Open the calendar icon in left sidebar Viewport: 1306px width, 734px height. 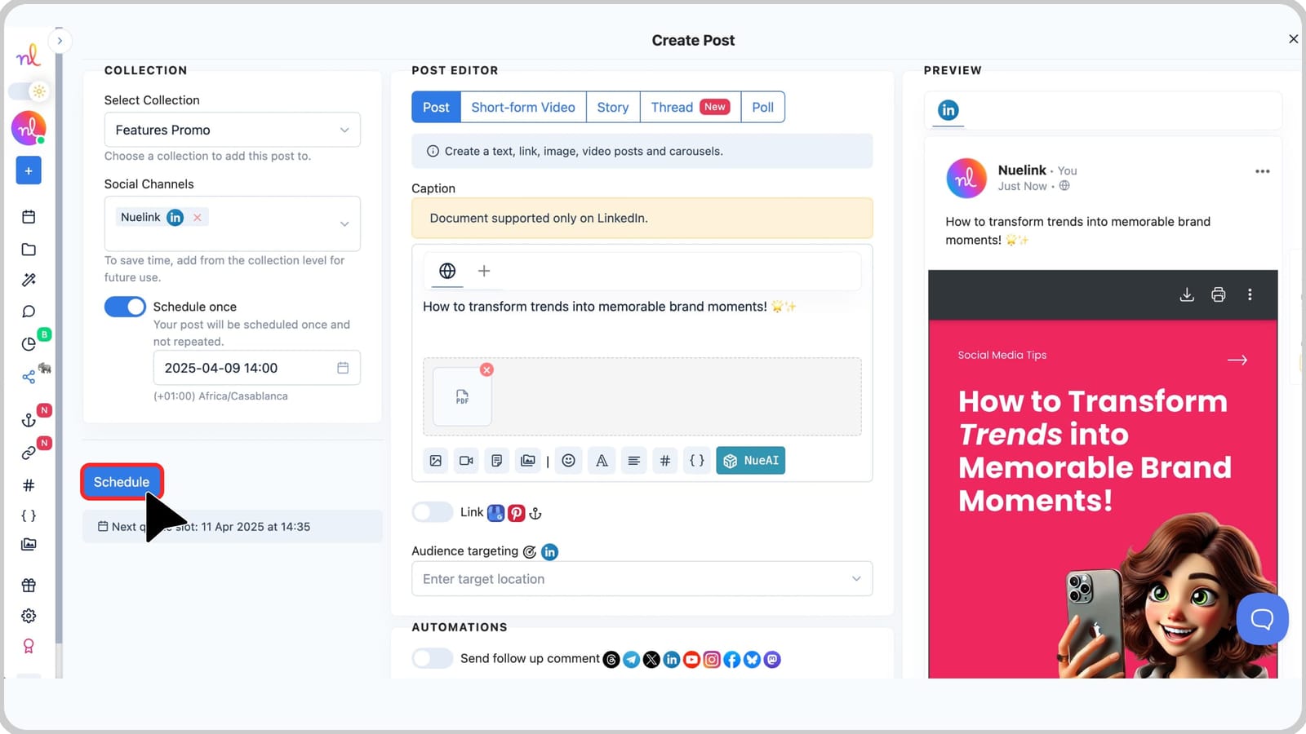tap(29, 217)
